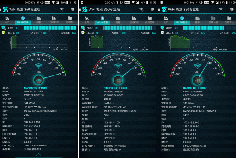The height and width of the screenshot is (158, 236).
Task: Select 信道雷达 tab in left screenshot
Action: [x=70, y=22]
